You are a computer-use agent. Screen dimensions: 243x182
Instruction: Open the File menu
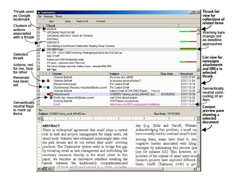click(x=40, y=17)
